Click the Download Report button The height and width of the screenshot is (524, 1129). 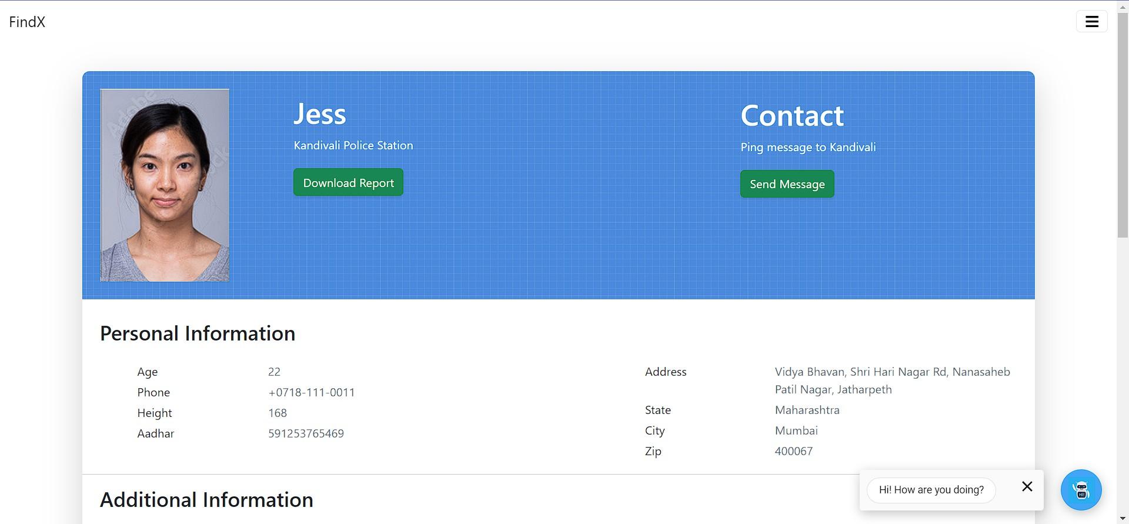pos(348,182)
